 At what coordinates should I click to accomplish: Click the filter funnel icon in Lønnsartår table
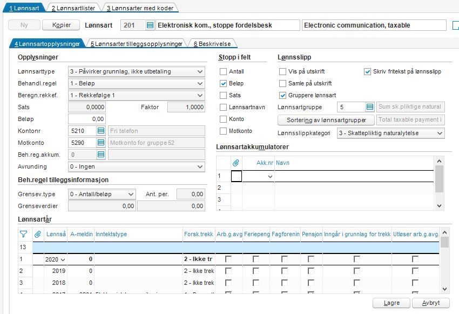pos(23,234)
